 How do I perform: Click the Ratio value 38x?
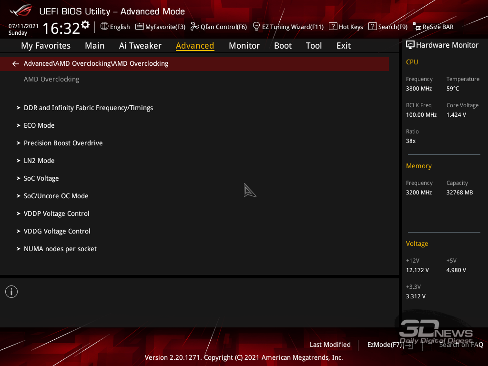coord(410,141)
